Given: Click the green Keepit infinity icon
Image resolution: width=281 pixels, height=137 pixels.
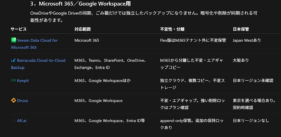Looking at the screenshot, I should click(13, 80).
